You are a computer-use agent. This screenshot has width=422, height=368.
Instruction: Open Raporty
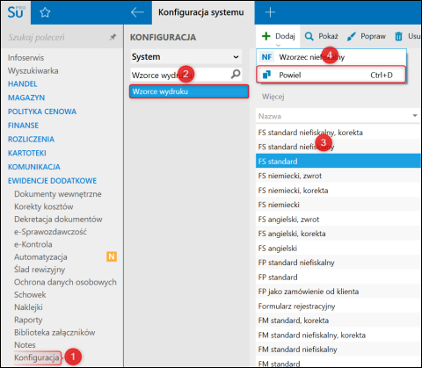(x=28, y=320)
